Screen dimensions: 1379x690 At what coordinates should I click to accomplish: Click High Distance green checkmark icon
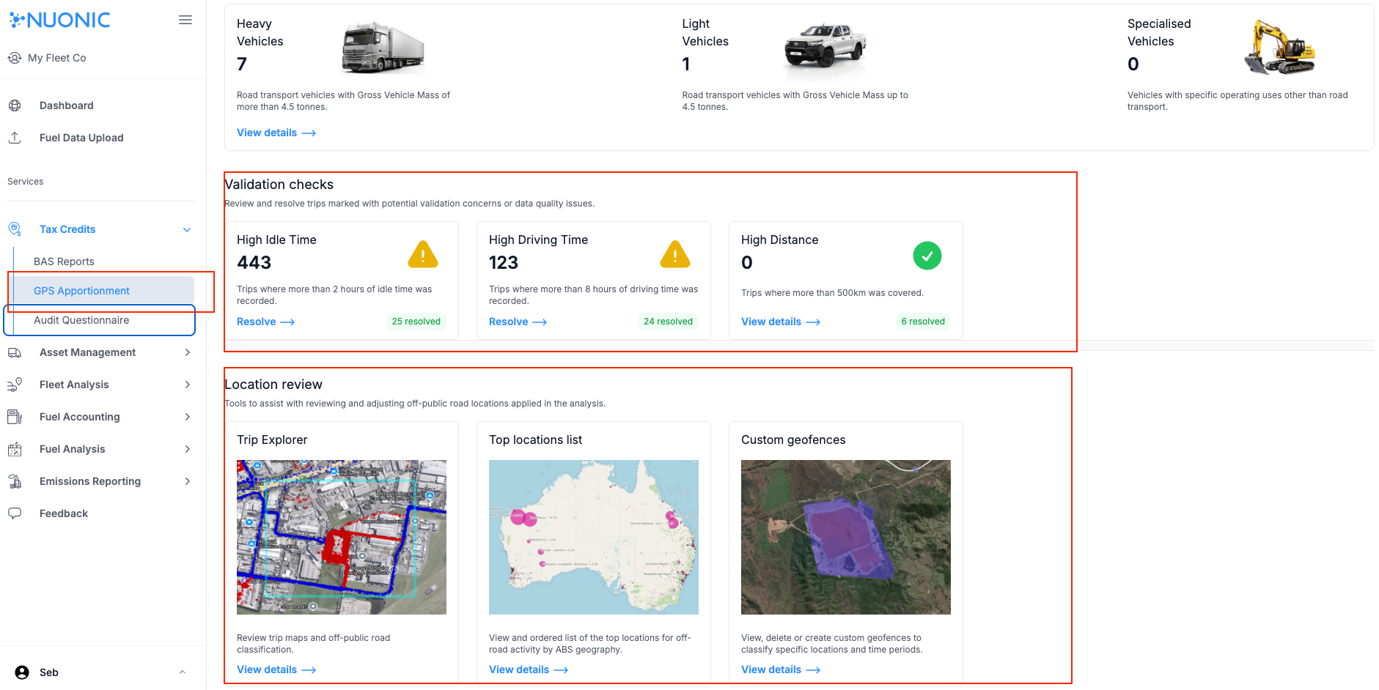pos(927,256)
